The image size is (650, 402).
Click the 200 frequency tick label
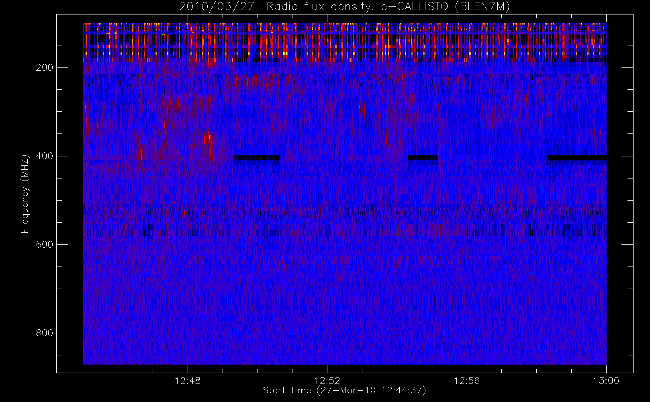44,68
